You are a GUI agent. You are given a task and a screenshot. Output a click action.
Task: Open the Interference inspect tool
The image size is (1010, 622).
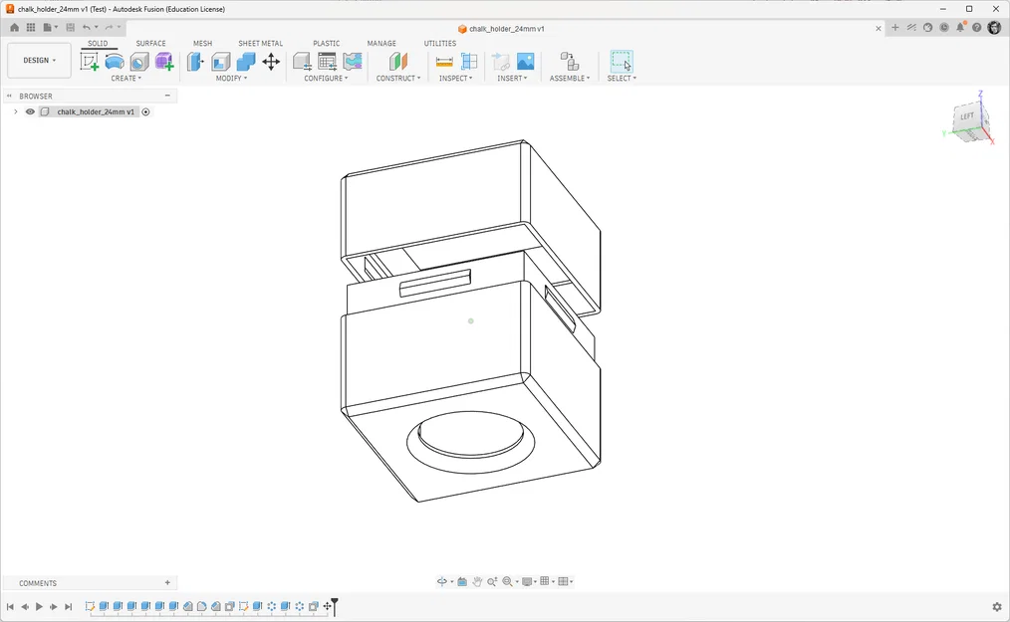(x=469, y=61)
